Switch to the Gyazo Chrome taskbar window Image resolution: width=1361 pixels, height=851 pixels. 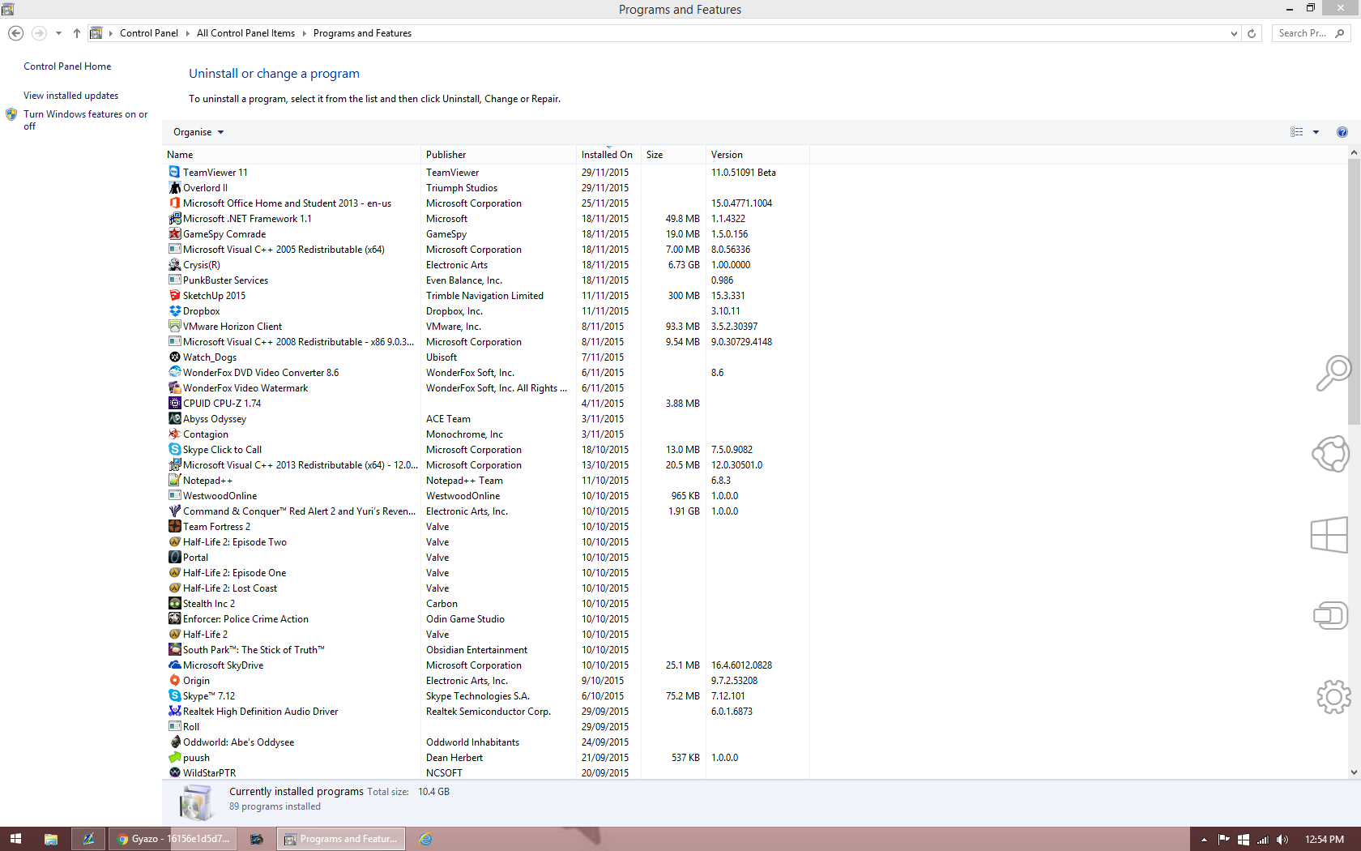click(x=173, y=839)
